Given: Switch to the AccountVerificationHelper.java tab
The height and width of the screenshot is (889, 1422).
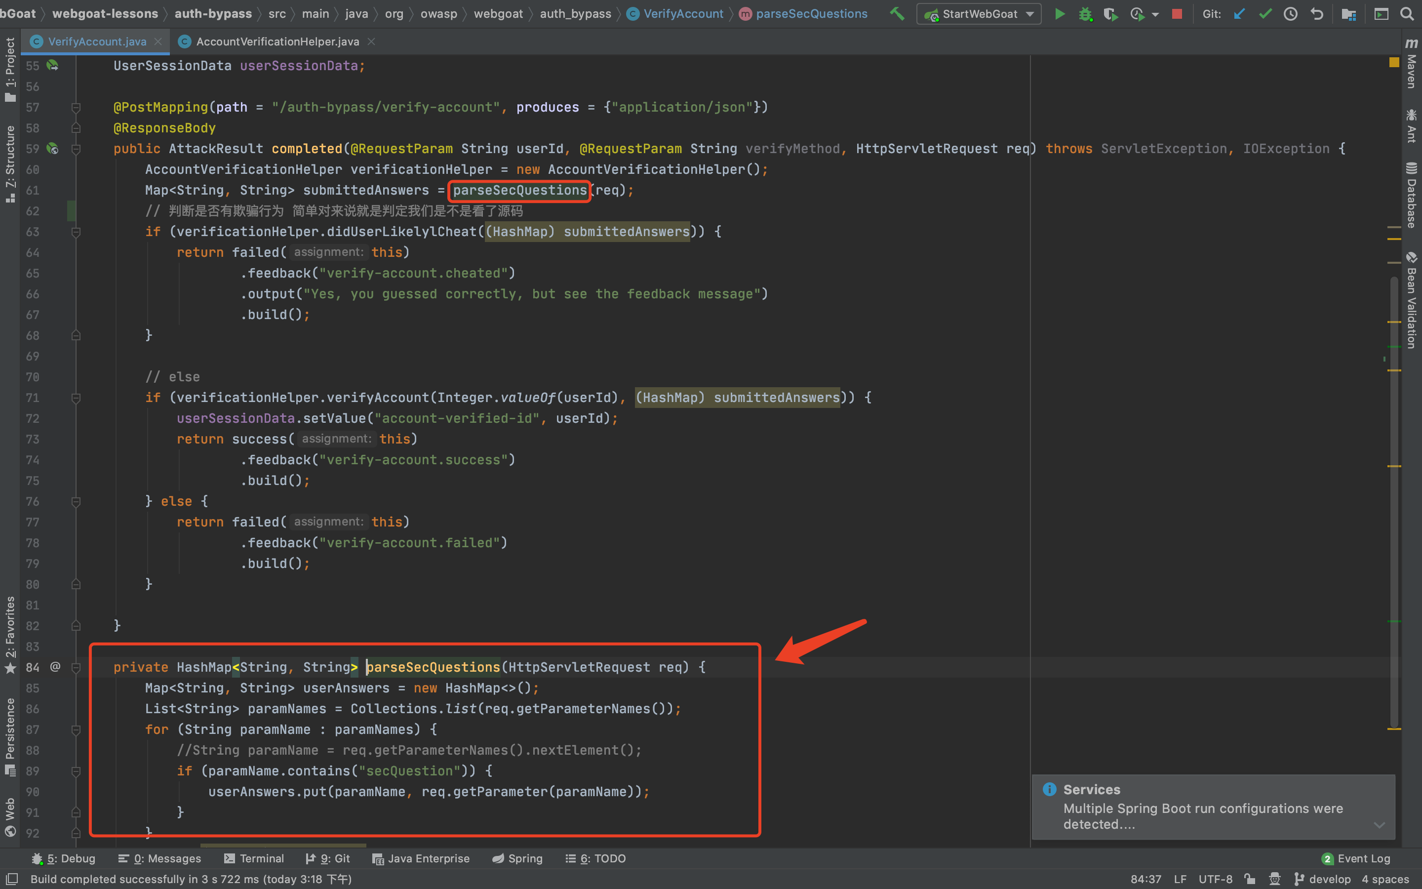Looking at the screenshot, I should 277,42.
